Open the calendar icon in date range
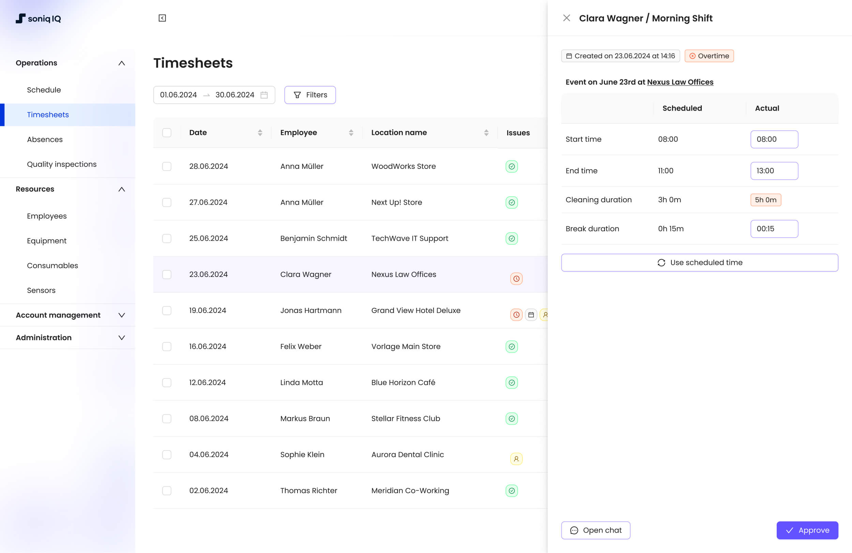This screenshot has width=852, height=553. pyautogui.click(x=264, y=95)
